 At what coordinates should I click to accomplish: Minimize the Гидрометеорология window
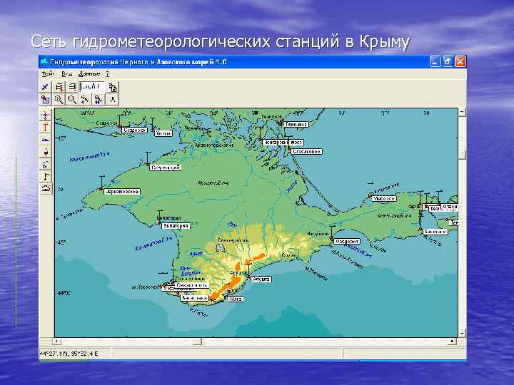point(435,61)
